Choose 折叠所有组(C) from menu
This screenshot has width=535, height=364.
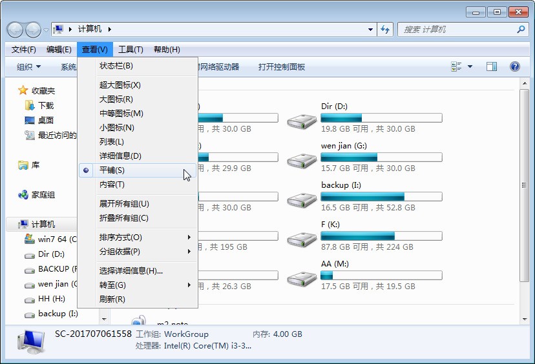[x=138, y=218]
